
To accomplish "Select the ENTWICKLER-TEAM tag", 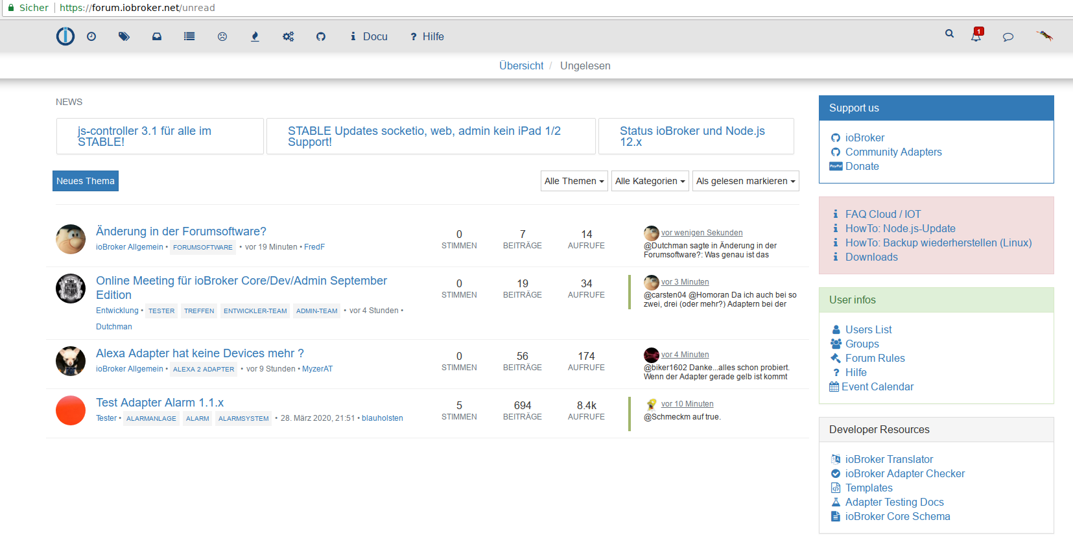I will click(x=255, y=311).
